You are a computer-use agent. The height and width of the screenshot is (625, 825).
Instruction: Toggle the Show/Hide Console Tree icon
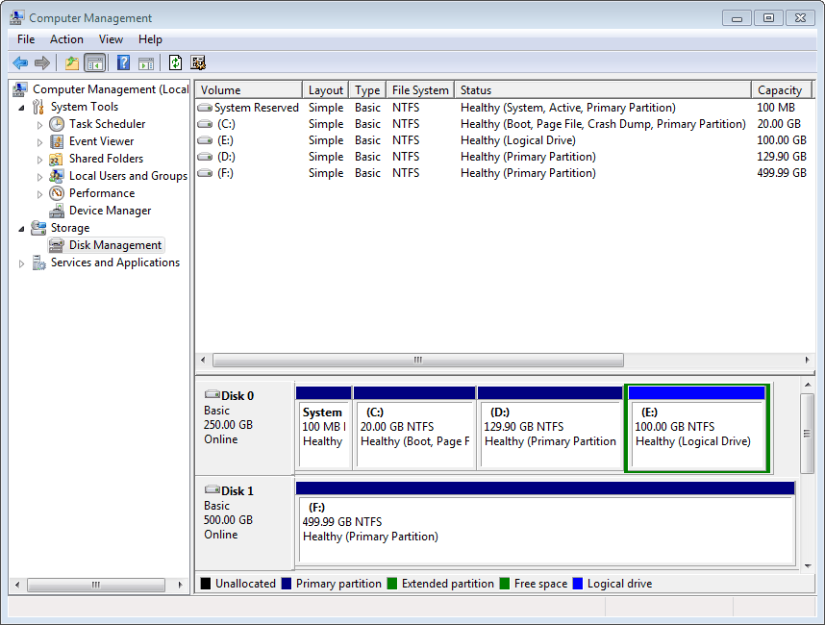[92, 62]
